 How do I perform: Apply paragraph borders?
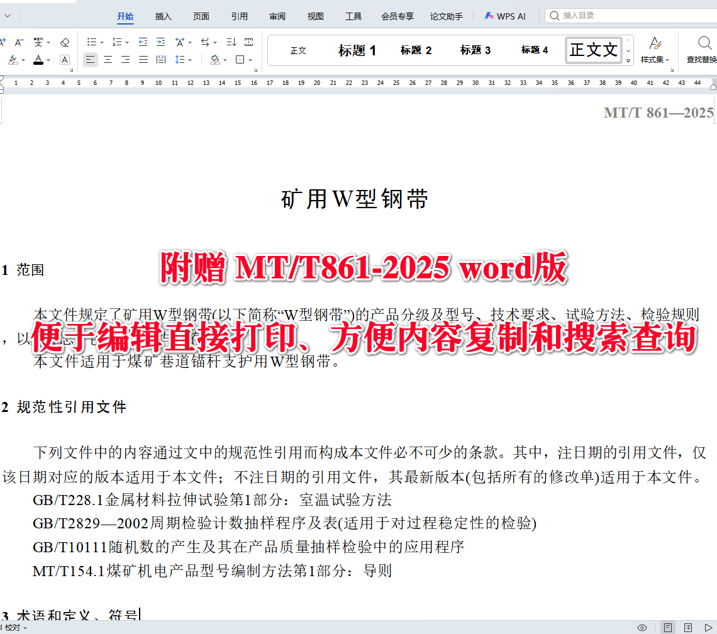pyautogui.click(x=240, y=60)
